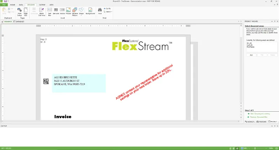
Task: Switch to the DATA ribbon tab
Action: (21, 5)
